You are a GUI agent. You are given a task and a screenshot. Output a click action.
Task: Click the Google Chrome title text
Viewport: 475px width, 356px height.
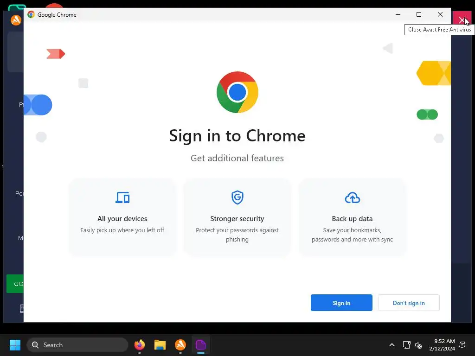coord(57,14)
